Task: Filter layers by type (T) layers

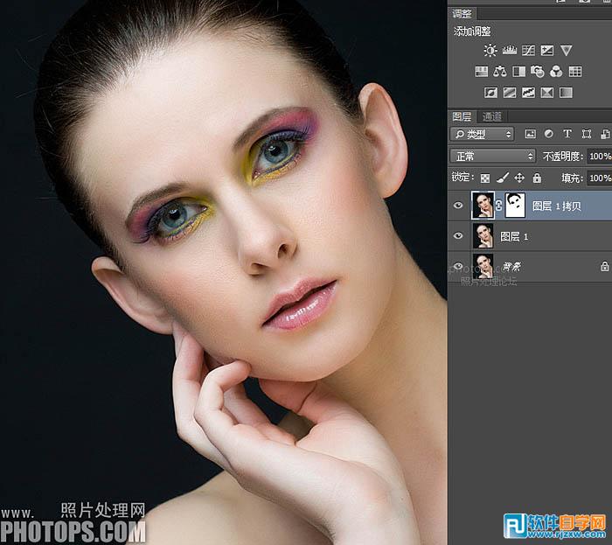Action: tap(567, 134)
